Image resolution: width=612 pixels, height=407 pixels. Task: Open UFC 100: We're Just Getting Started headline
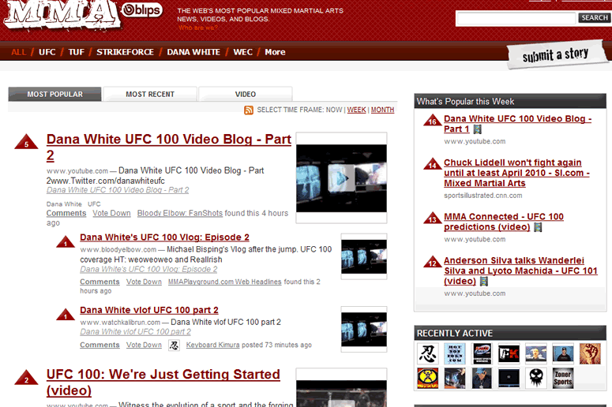coord(163,382)
